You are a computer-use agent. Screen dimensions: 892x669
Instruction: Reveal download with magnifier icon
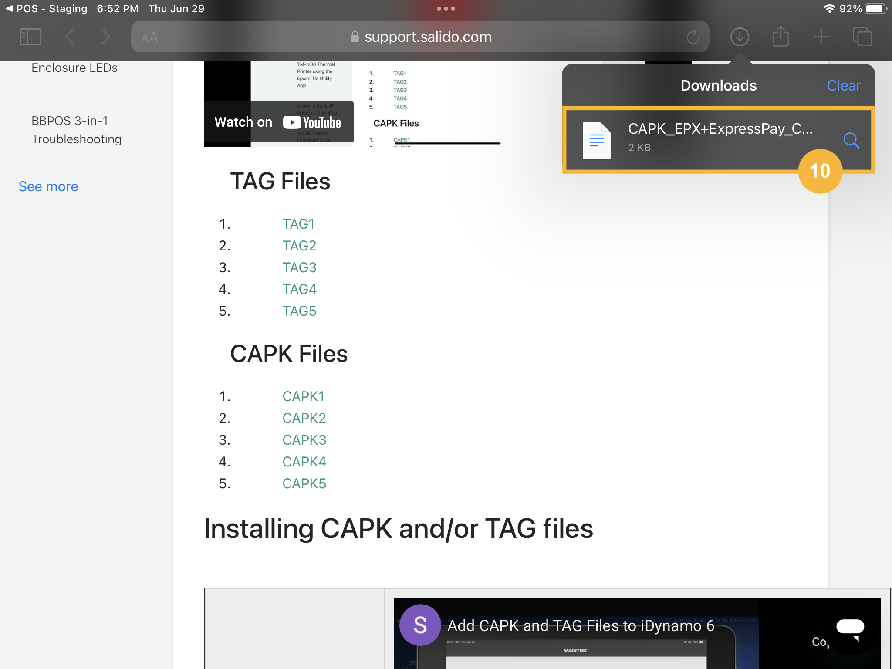[851, 140]
